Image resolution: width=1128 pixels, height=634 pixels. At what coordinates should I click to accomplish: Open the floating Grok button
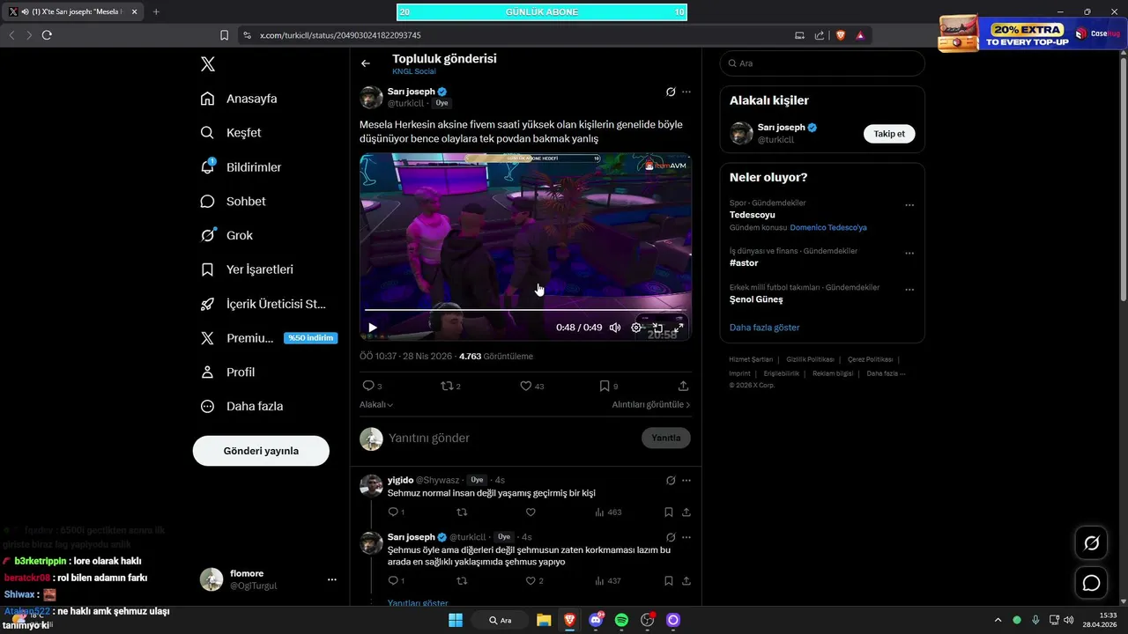1091,543
